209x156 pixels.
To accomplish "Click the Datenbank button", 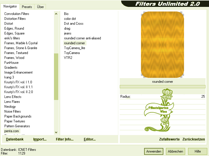I will (x=15, y=139).
